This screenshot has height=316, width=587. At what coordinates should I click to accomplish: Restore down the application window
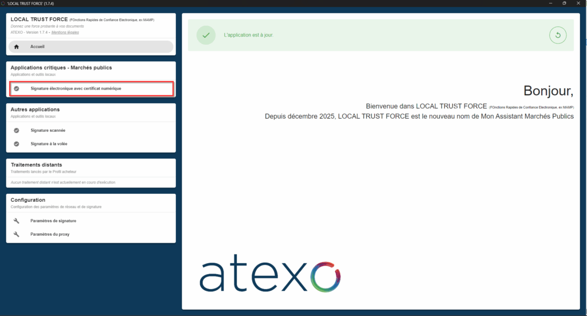point(564,3)
